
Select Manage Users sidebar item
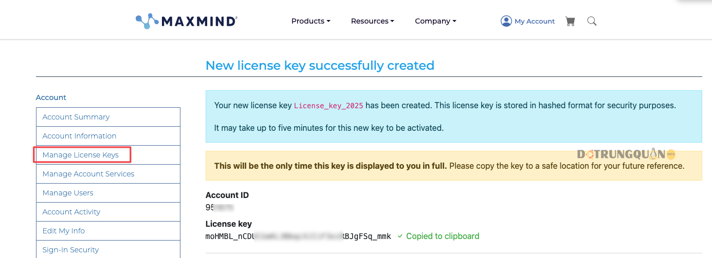[x=108, y=193]
